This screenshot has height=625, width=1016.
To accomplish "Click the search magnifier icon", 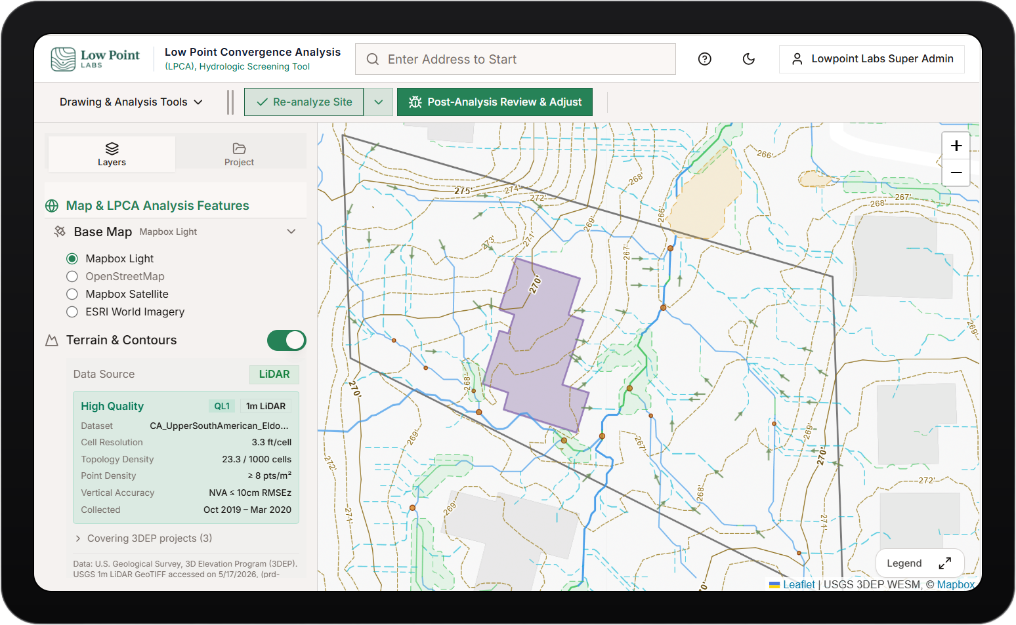I will click(x=373, y=59).
